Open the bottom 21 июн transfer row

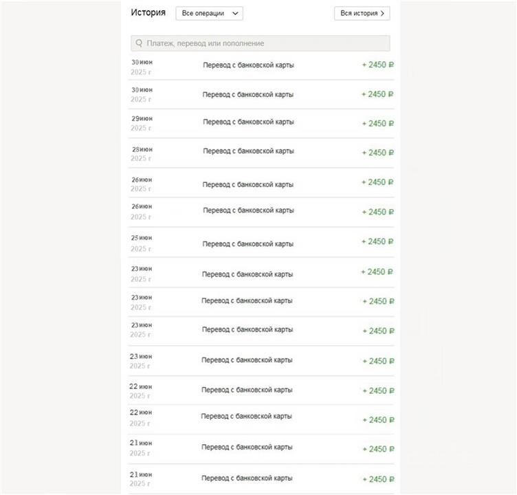pos(248,478)
